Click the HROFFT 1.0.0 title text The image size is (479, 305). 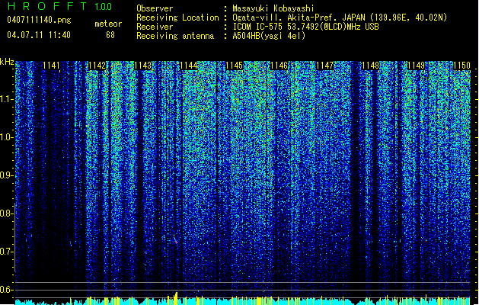[x=59, y=6]
